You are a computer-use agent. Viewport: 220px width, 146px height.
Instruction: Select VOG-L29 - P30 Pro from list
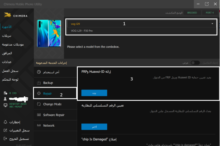pos(142,31)
